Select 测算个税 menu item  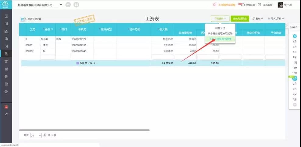220,28
